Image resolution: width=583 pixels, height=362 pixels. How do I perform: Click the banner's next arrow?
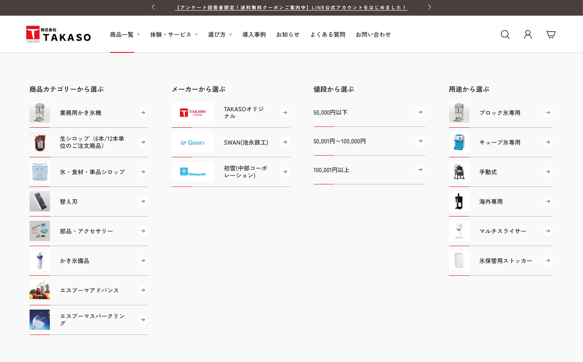click(429, 7)
